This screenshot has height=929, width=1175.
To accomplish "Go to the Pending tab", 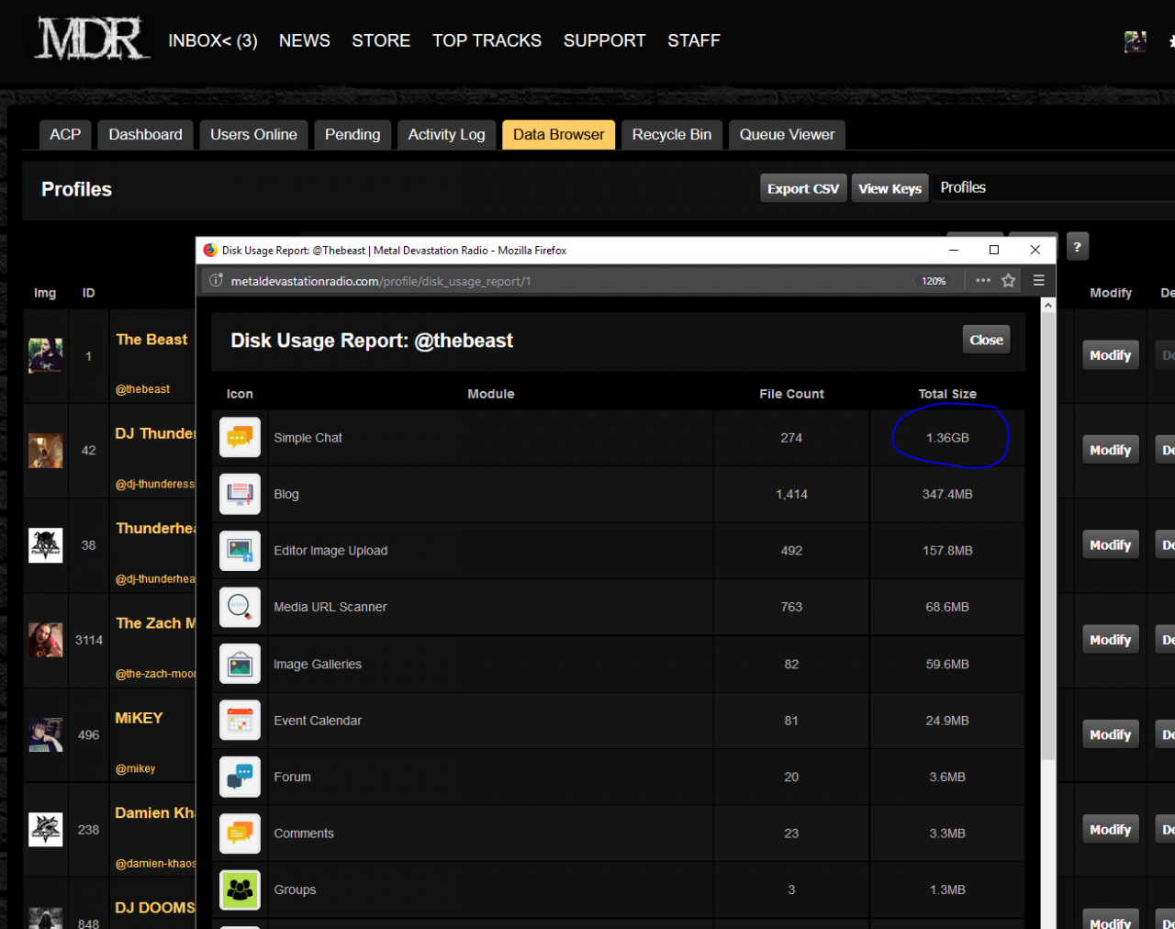I will click(x=352, y=135).
